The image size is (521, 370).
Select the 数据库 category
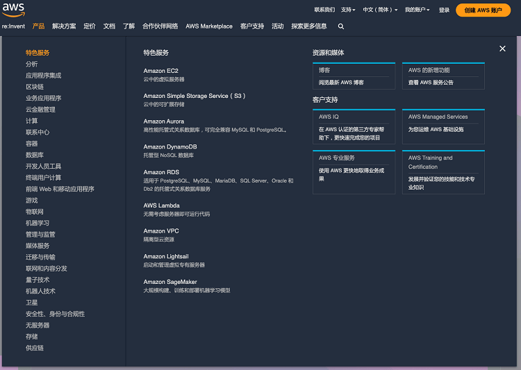point(35,155)
